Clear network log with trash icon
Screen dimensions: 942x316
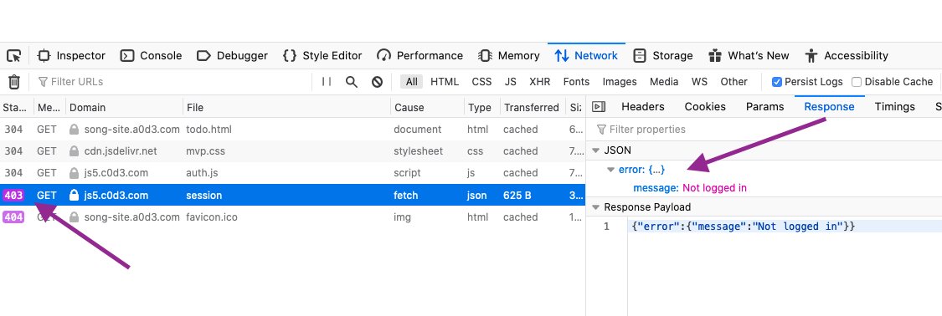14,82
